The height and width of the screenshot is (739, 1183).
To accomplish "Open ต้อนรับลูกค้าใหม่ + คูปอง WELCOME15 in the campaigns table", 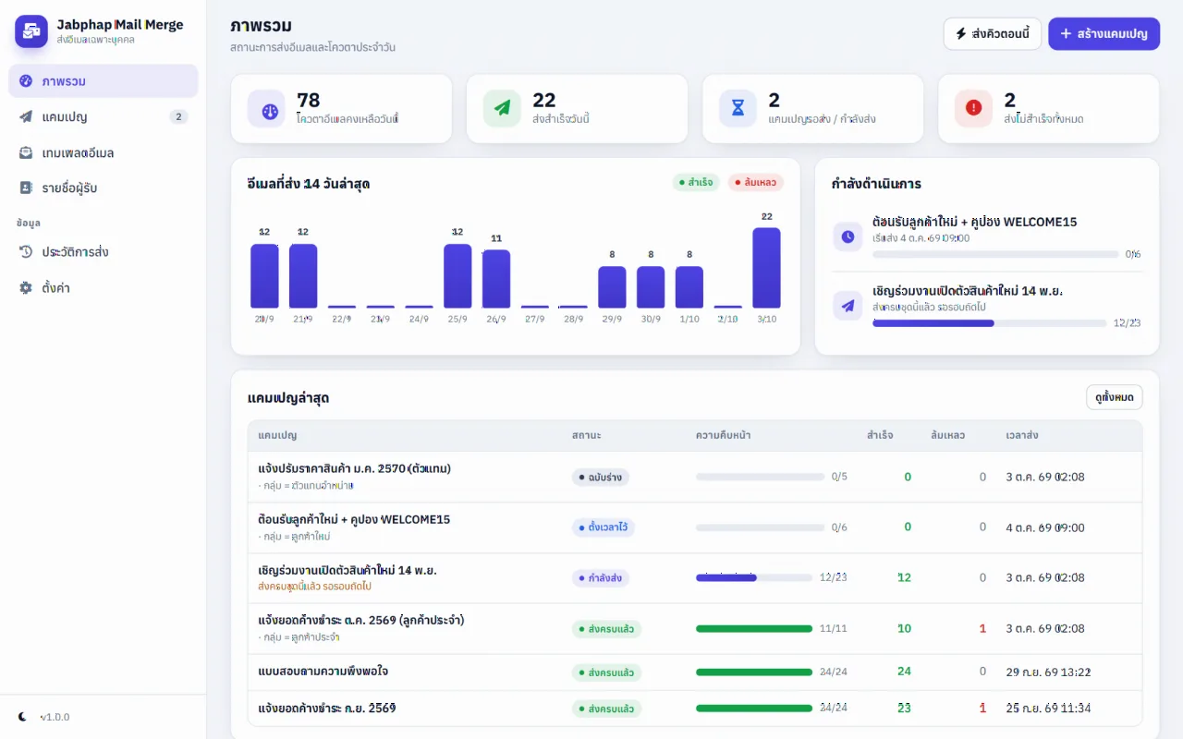I will [x=354, y=519].
